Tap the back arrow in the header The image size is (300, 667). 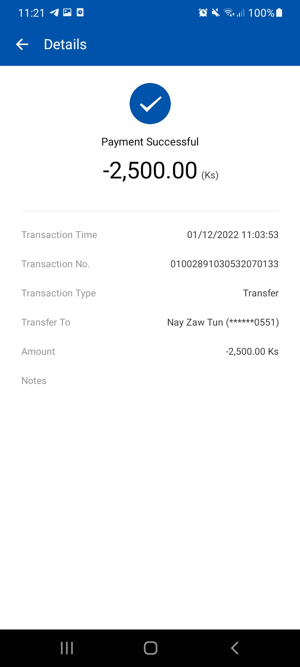tap(22, 44)
